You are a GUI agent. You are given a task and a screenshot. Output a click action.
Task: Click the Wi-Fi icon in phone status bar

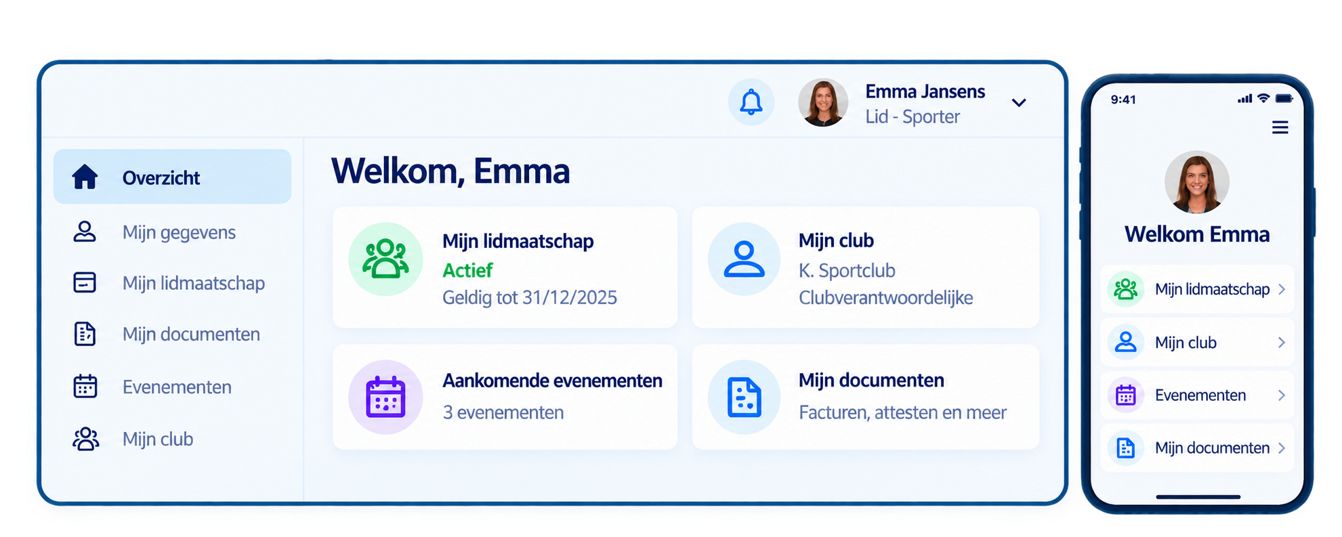(x=1263, y=98)
